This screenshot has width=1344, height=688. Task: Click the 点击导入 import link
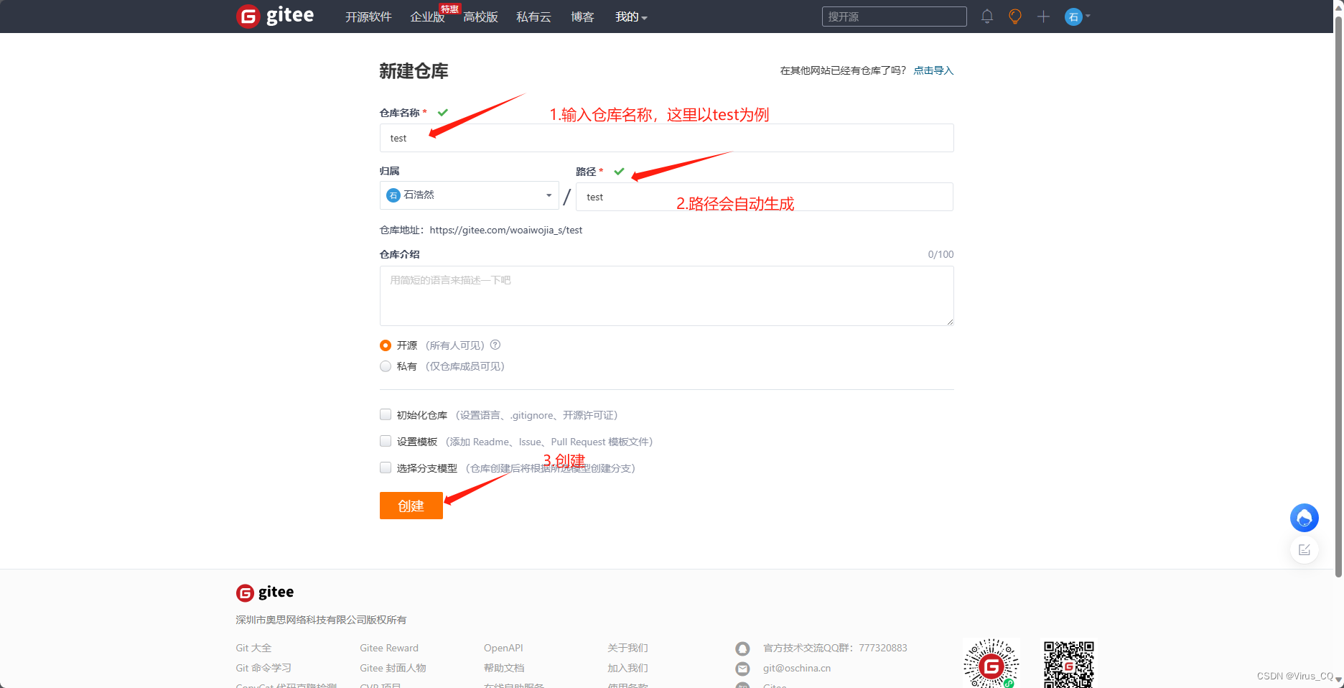pyautogui.click(x=933, y=70)
